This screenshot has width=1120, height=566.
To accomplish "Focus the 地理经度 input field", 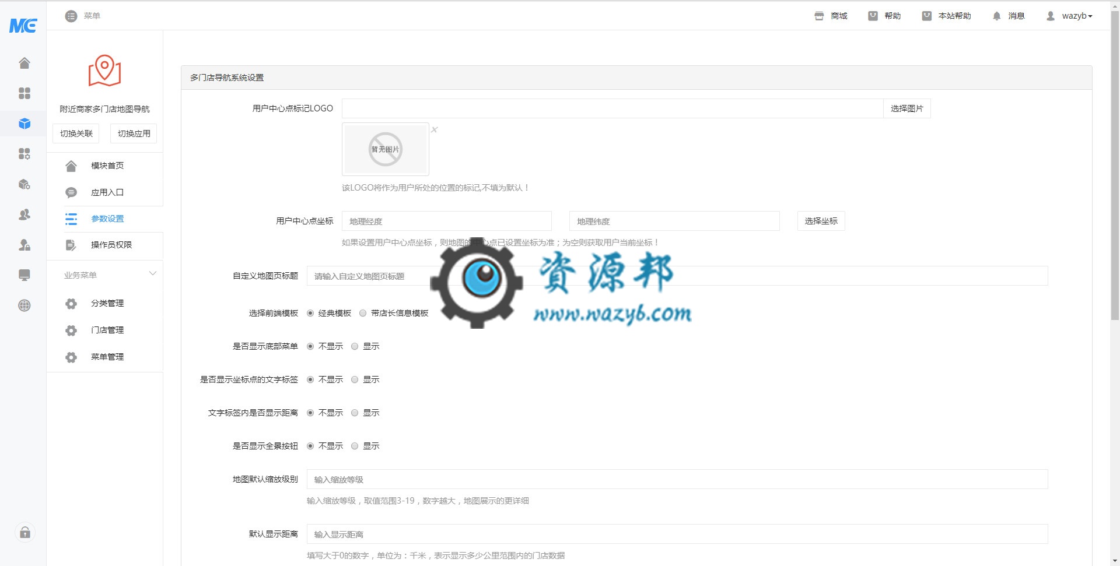I will 447,221.
